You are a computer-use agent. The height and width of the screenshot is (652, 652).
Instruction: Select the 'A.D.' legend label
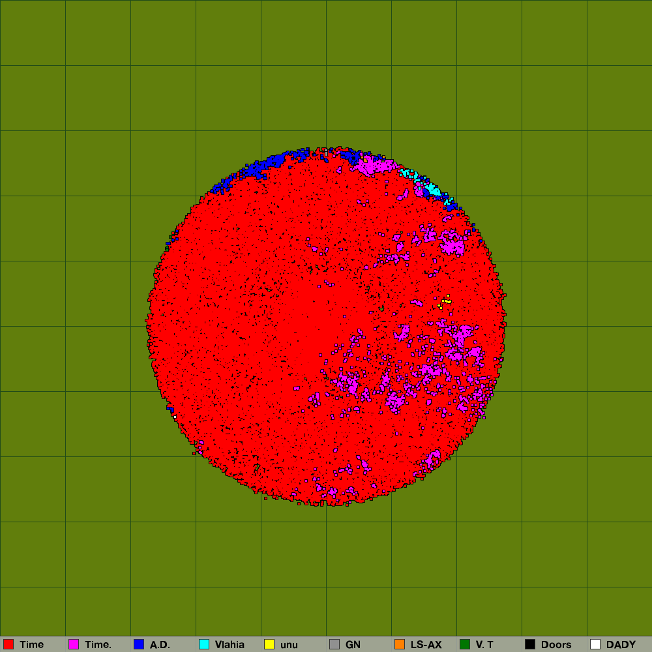click(x=160, y=645)
